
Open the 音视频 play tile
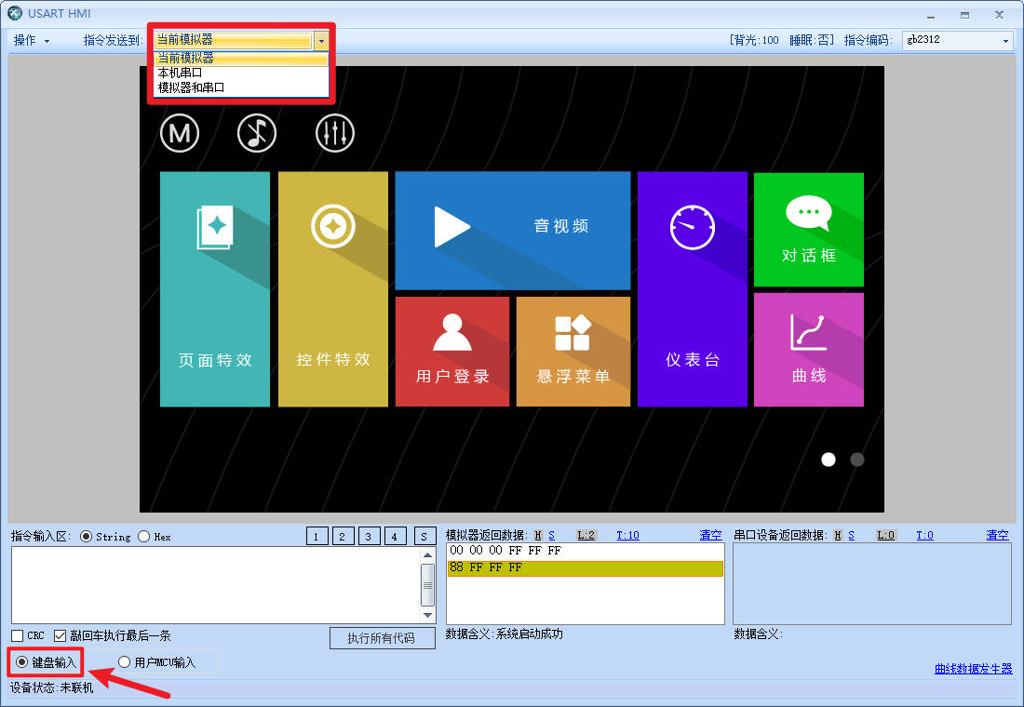[513, 230]
